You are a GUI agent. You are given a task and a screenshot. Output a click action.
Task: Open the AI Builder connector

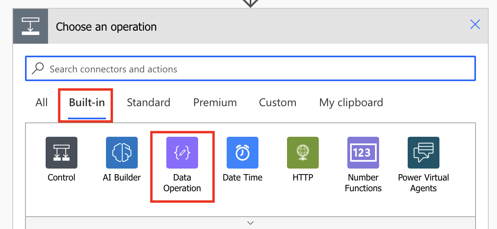coord(122,153)
